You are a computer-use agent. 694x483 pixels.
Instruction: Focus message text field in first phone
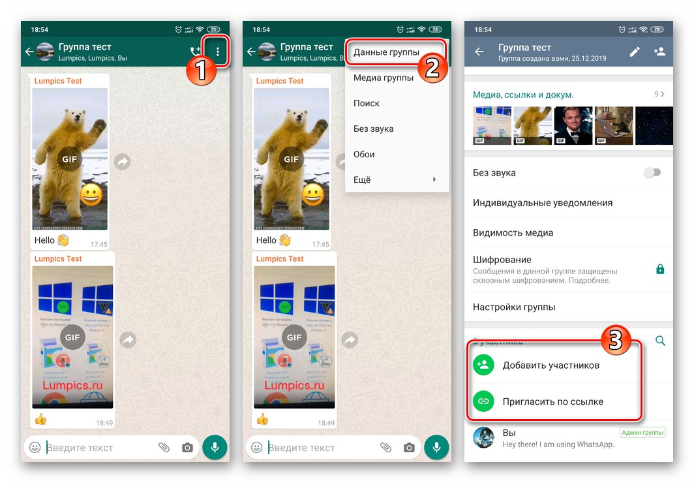click(x=100, y=448)
